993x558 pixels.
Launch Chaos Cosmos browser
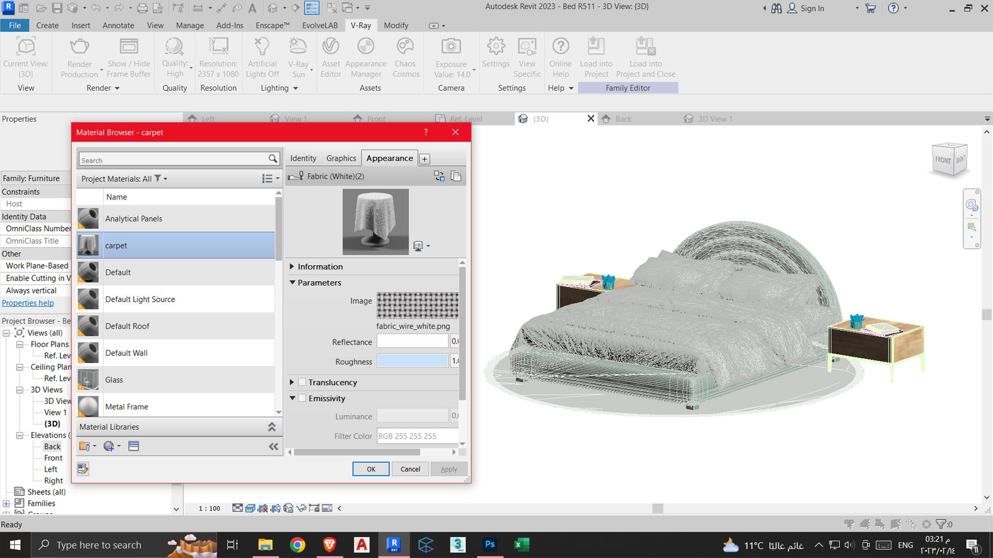405,58
